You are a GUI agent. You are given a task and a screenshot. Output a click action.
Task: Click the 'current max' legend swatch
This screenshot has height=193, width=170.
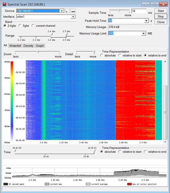coord(47,184)
